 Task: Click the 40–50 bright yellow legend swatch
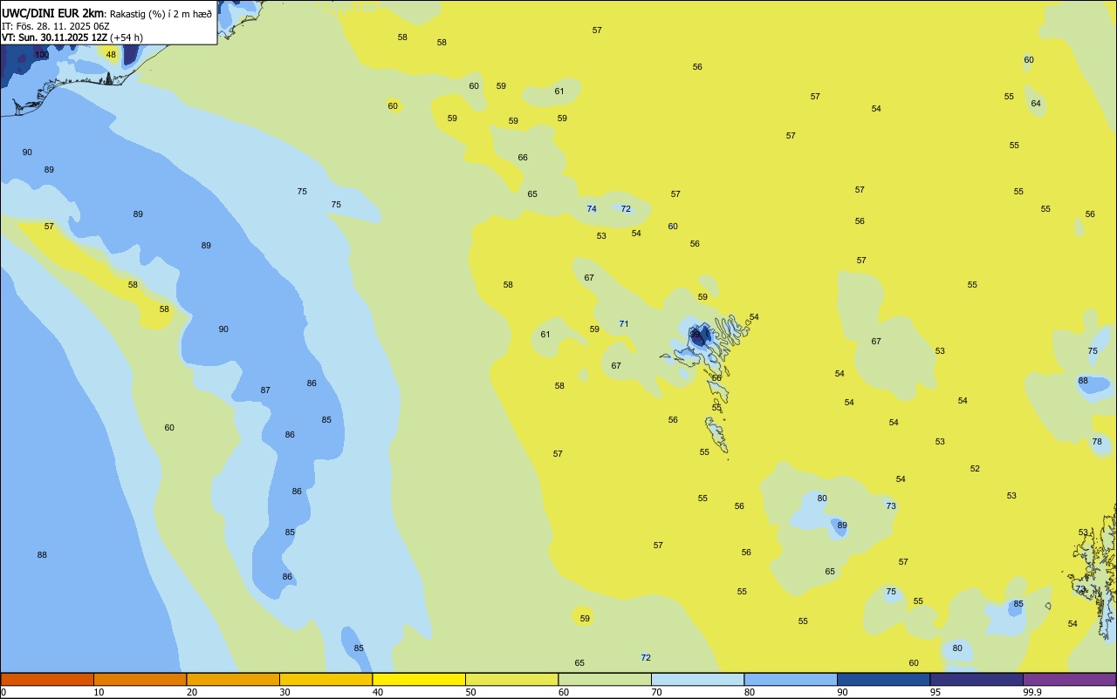419,679
